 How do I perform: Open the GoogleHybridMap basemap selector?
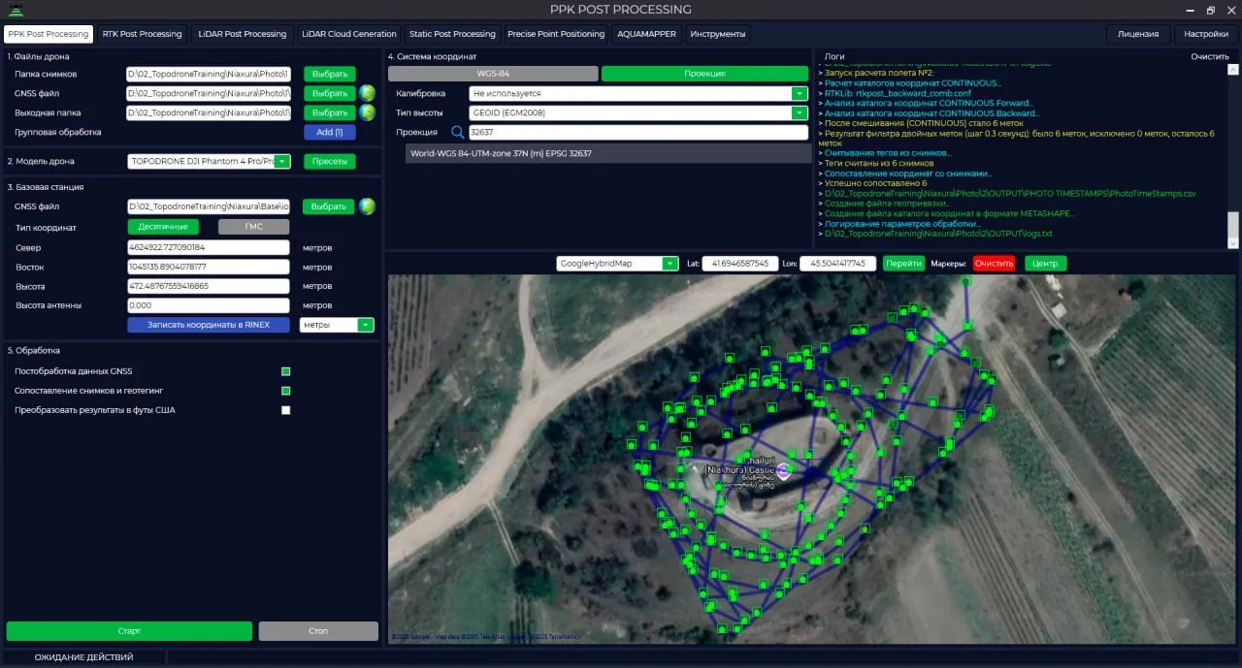tap(670, 263)
